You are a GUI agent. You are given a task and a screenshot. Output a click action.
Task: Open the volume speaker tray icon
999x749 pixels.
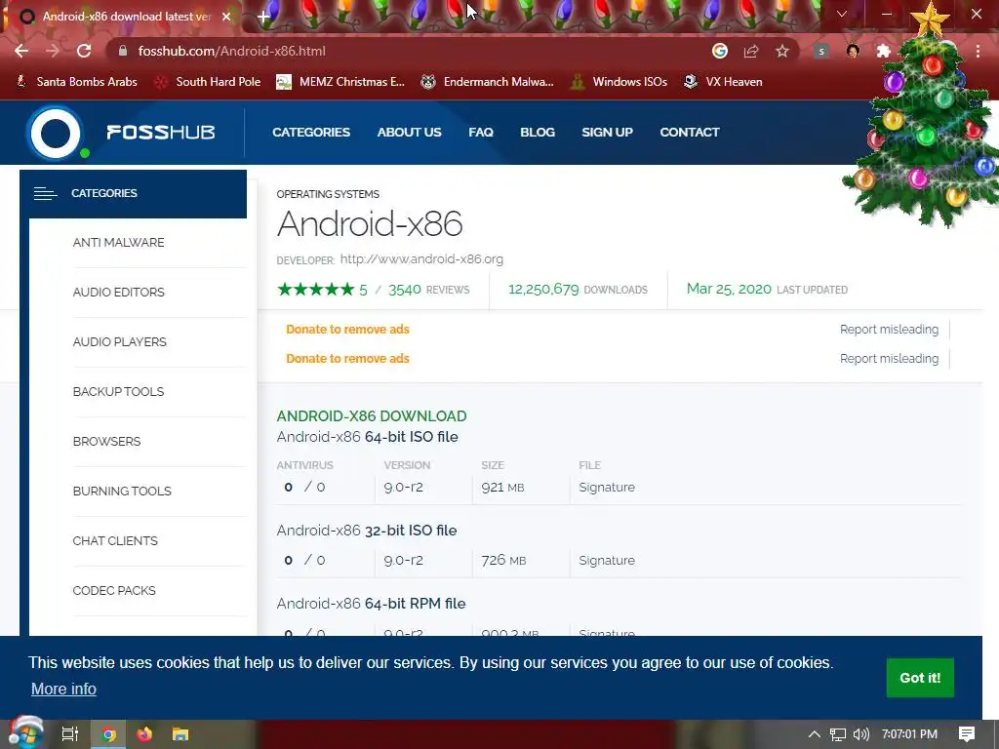pos(860,734)
